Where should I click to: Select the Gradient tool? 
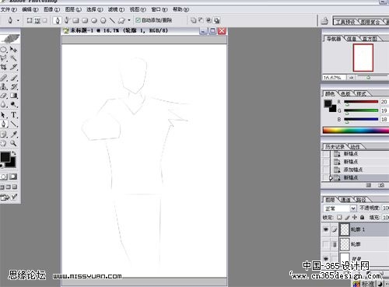click(x=13, y=96)
